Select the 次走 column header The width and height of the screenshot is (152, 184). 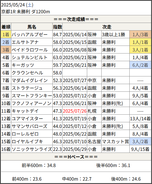pos(107,27)
